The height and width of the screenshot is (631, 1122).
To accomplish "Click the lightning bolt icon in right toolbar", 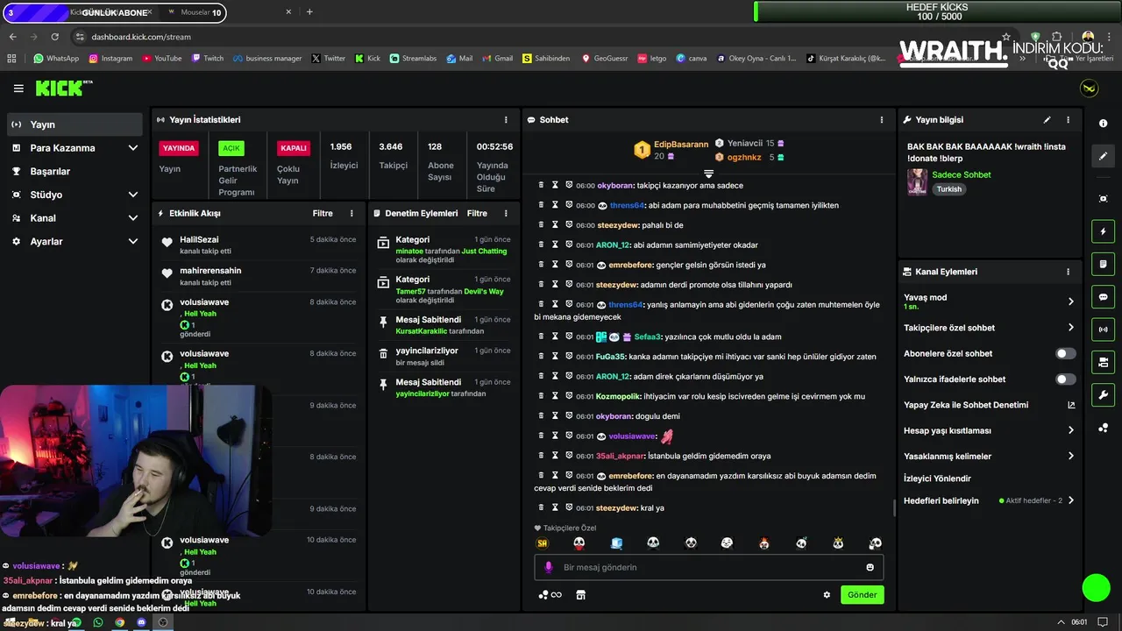I will [1103, 231].
